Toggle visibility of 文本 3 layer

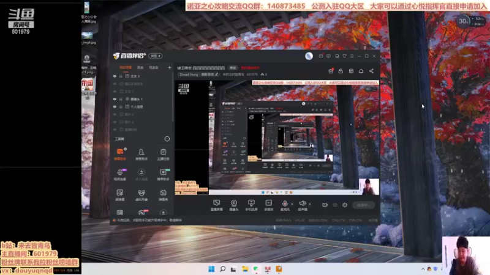(115, 76)
